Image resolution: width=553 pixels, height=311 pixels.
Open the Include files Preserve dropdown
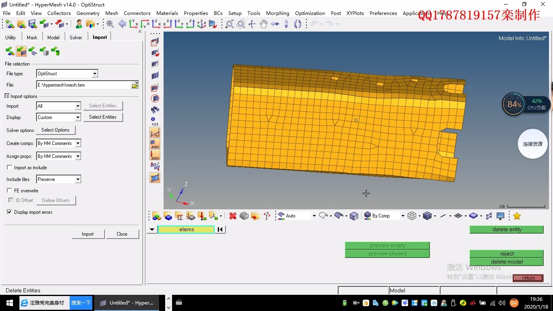[x=78, y=179]
